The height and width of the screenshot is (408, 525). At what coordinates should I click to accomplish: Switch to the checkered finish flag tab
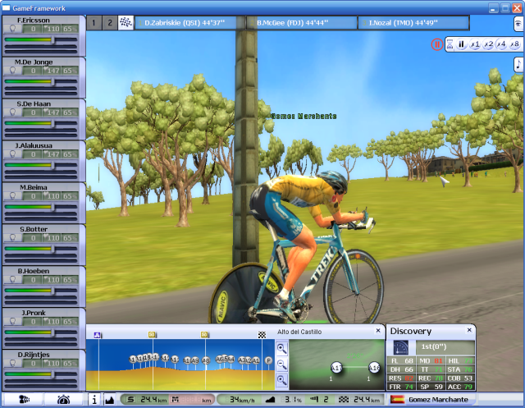pyautogui.click(x=126, y=22)
